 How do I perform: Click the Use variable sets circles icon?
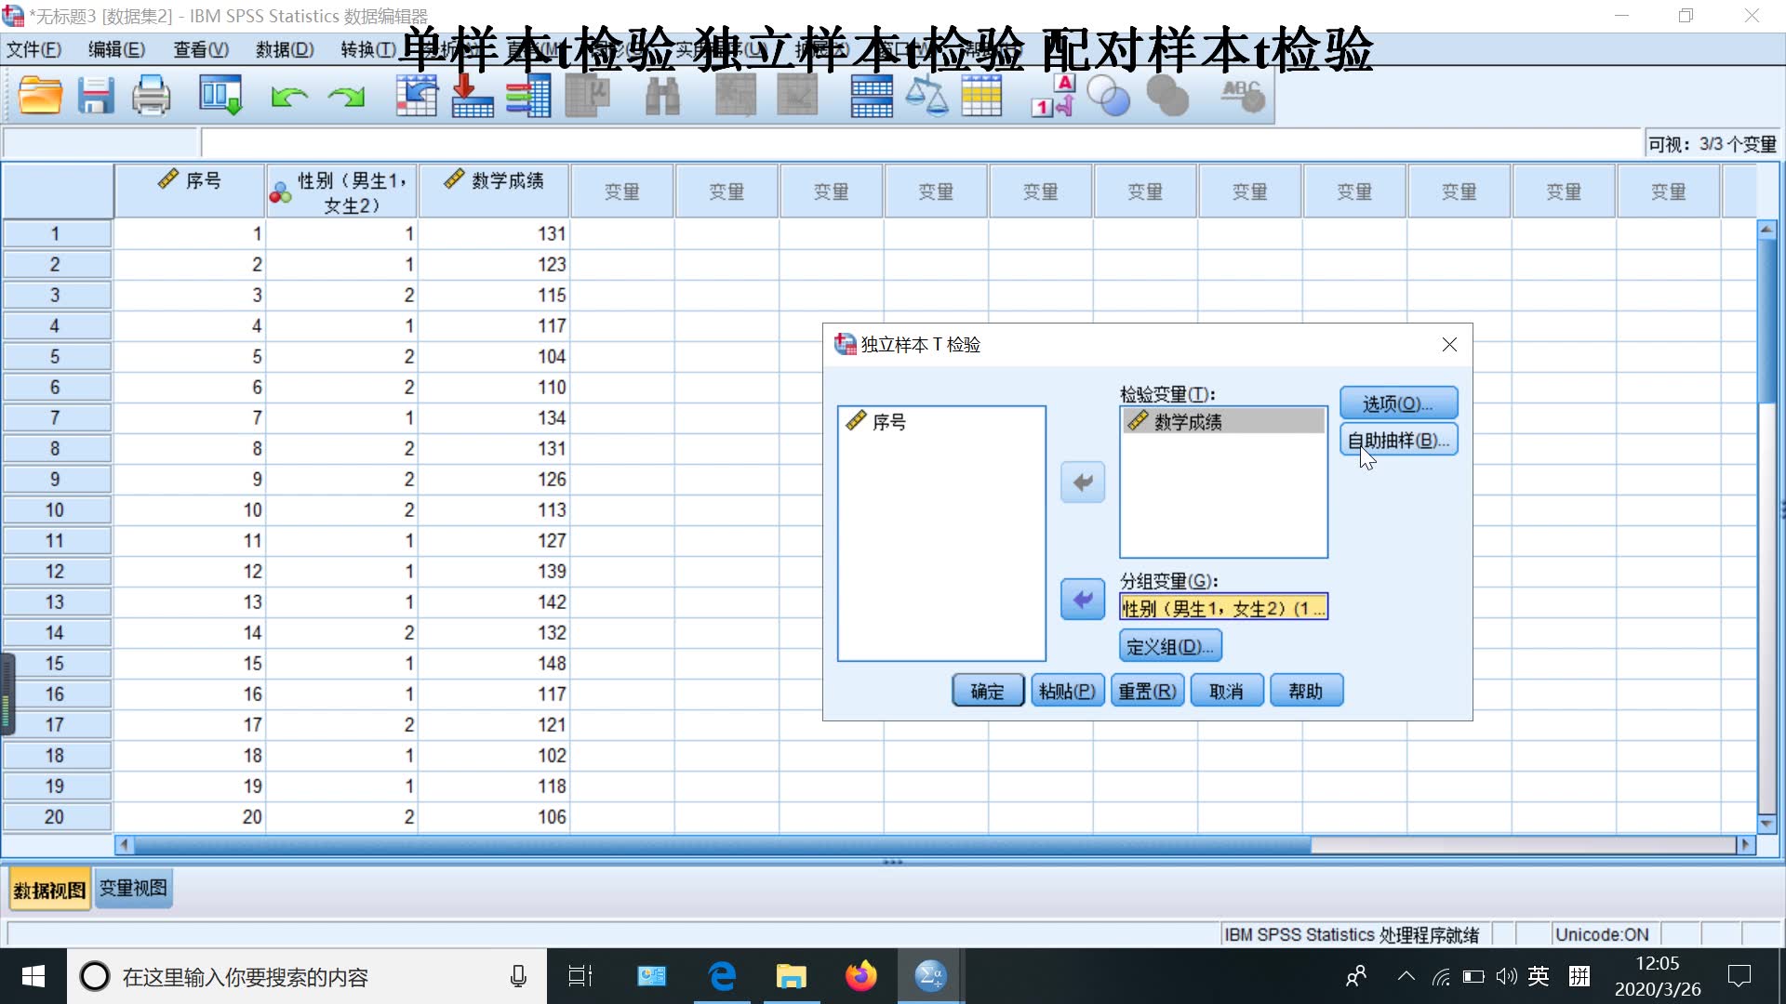pos(1108,96)
